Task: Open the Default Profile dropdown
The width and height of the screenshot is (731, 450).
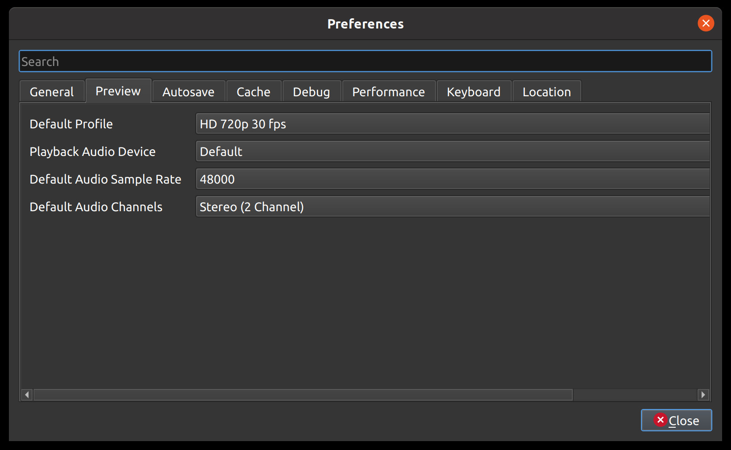Action: (453, 124)
